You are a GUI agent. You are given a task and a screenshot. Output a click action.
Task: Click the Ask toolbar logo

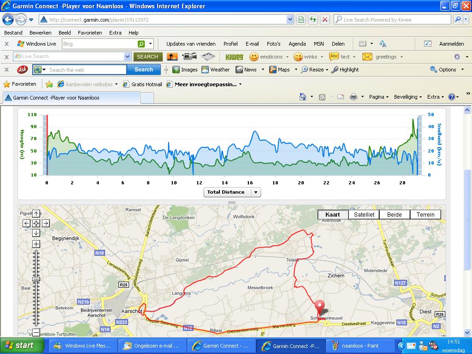[22, 70]
